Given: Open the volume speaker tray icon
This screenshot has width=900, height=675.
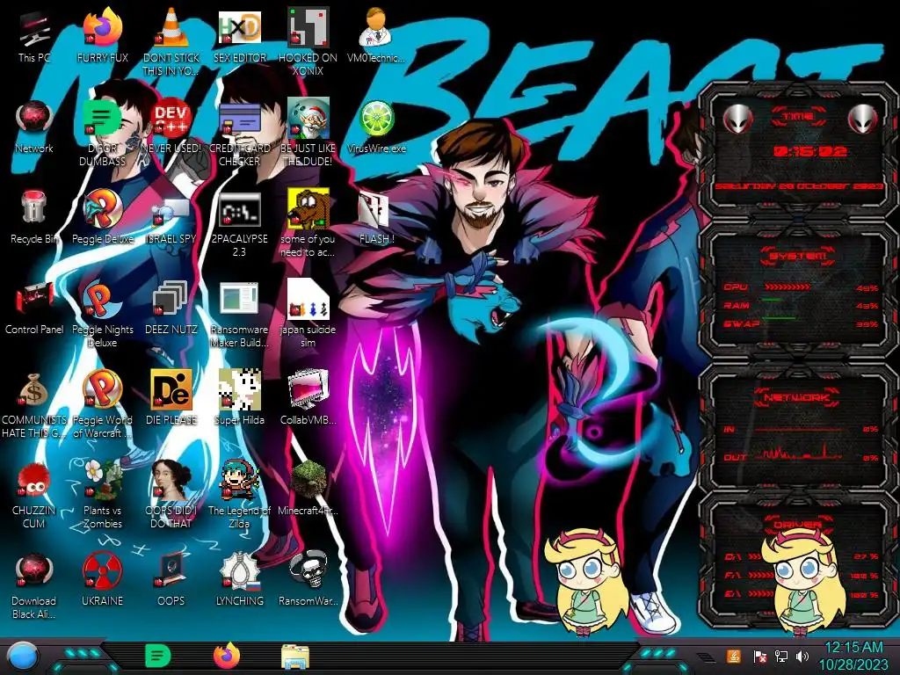Looking at the screenshot, I should click(x=802, y=656).
